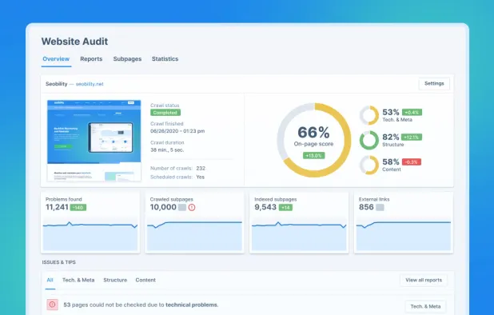Viewport: 494px width, 315px height.
Task: Filter issues by Structure tab
Action: point(115,280)
